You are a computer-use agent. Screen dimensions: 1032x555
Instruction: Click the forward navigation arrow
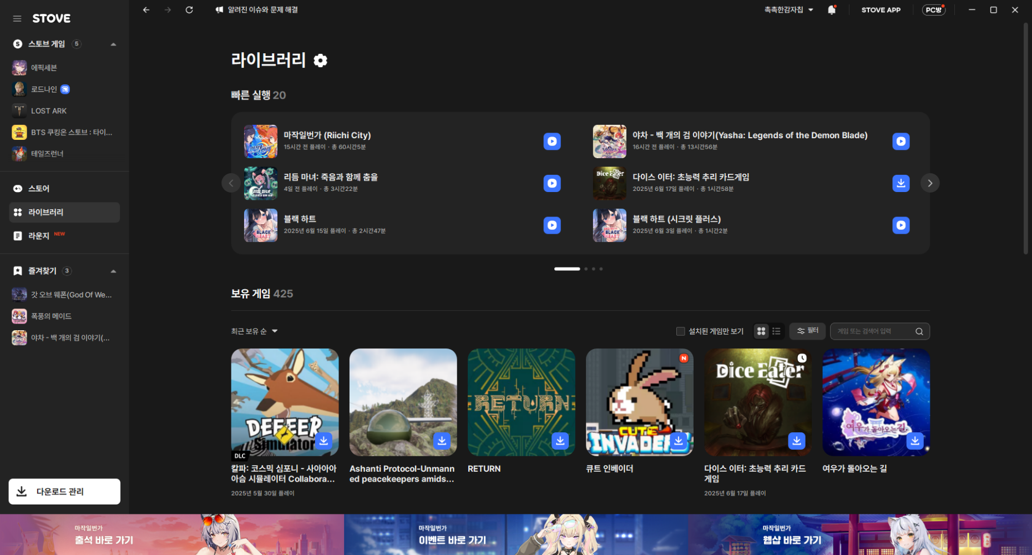168,10
